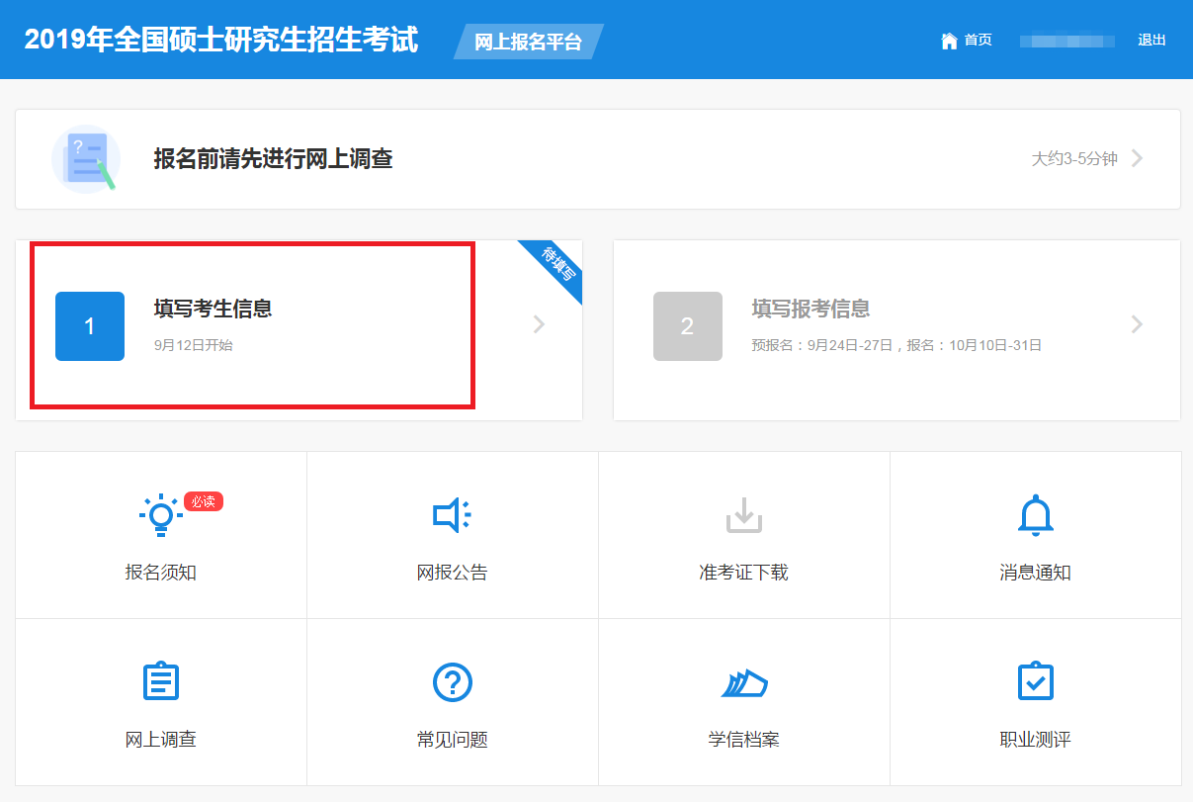Expand the chevron beside 大约3-5分钟
This screenshot has width=1193, height=802.
[1137, 158]
